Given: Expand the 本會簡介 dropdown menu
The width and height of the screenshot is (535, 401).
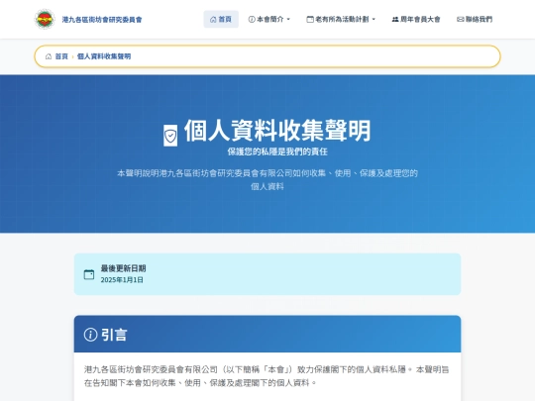Looking at the screenshot, I should pyautogui.click(x=269, y=19).
